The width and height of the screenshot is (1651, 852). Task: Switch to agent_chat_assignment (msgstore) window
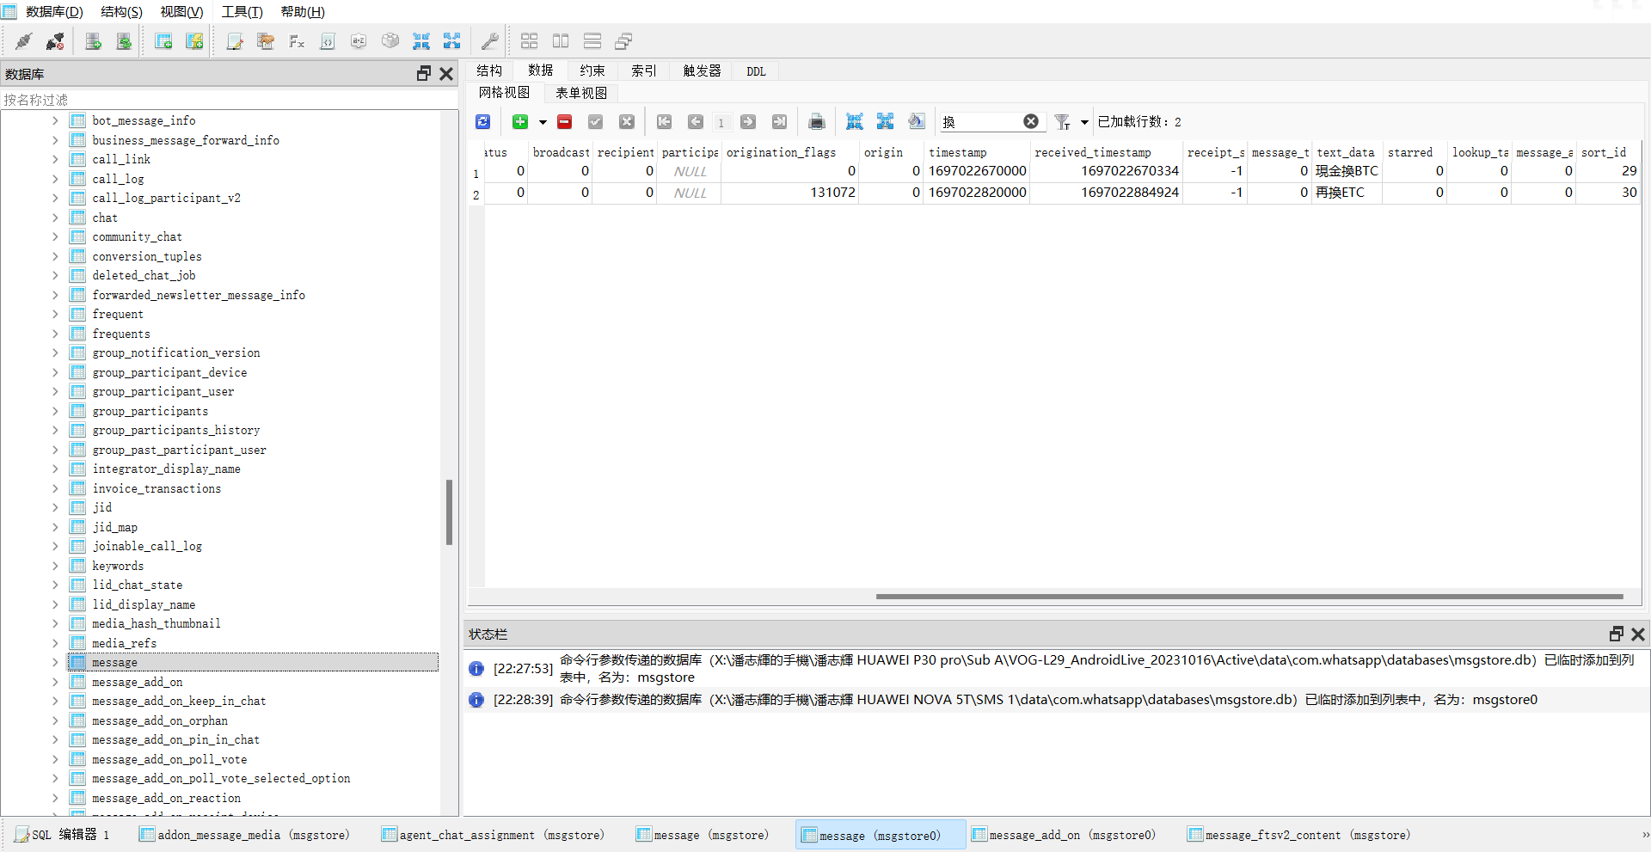coord(493,835)
